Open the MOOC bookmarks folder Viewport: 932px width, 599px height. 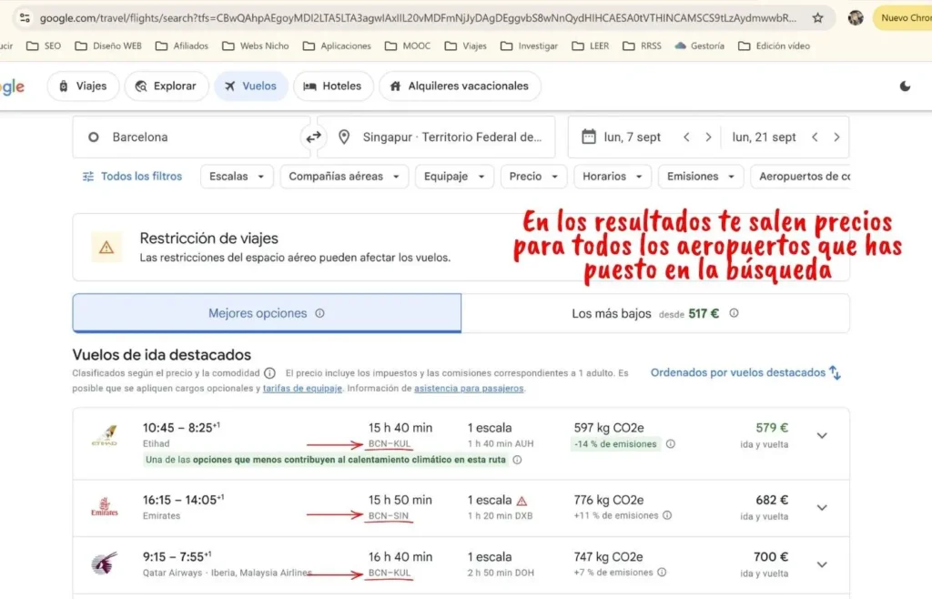408,46
